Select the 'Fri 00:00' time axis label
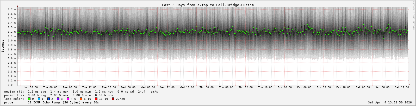The width and height of the screenshot is (416, 106). point(284,87)
